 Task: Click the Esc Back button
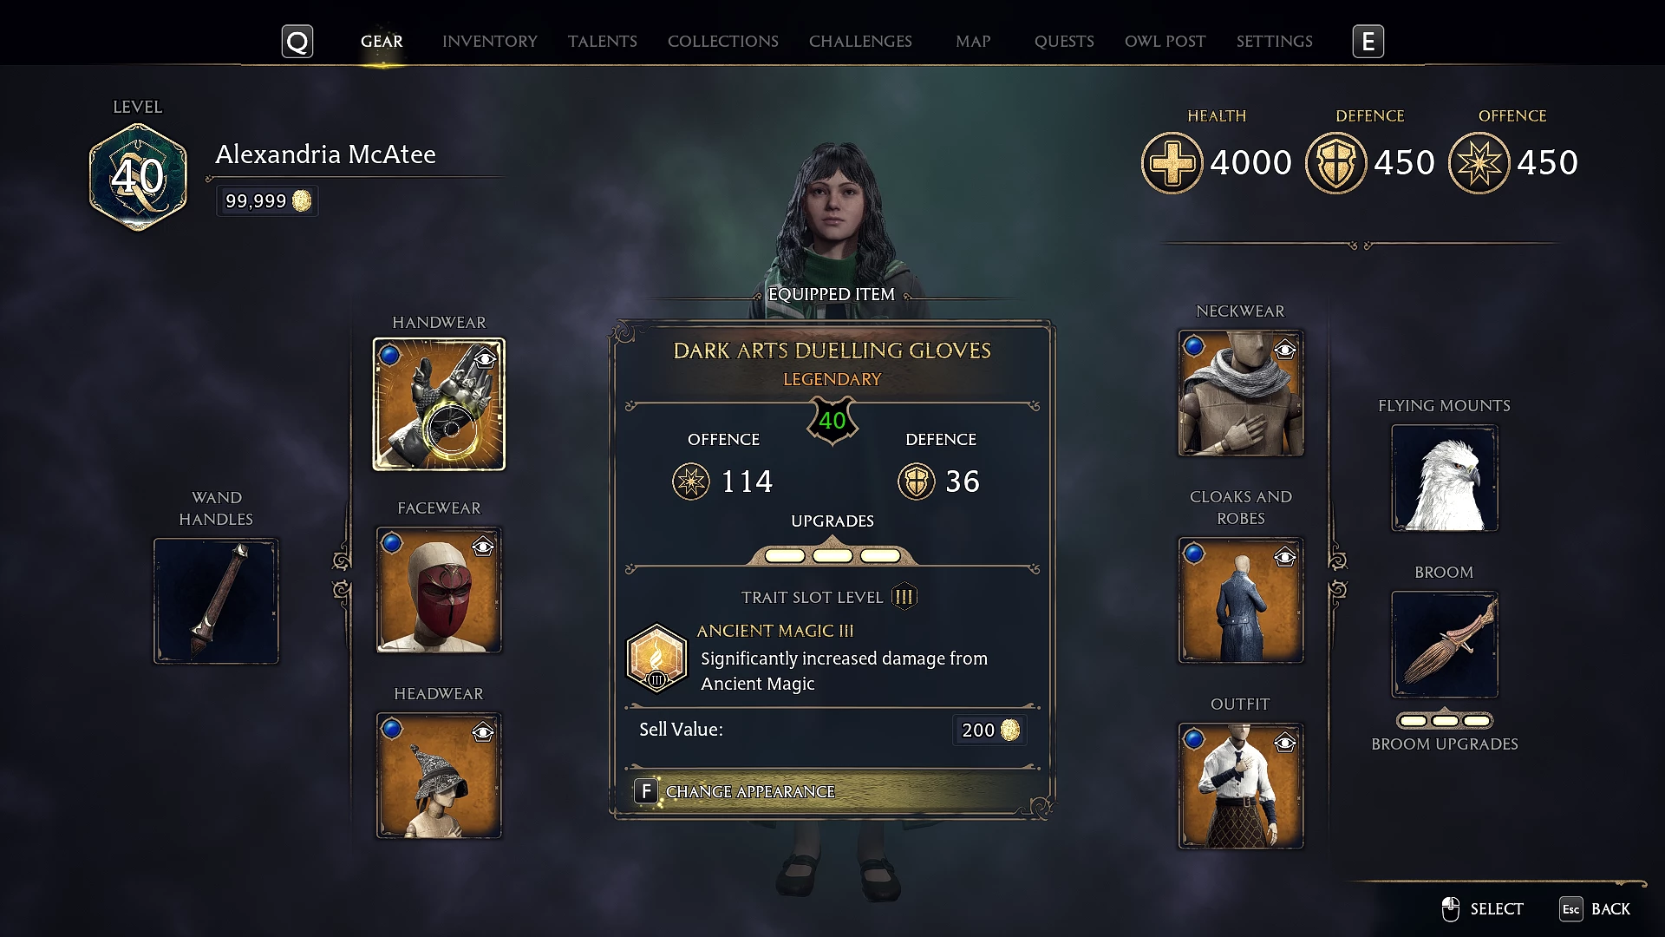point(1595,909)
